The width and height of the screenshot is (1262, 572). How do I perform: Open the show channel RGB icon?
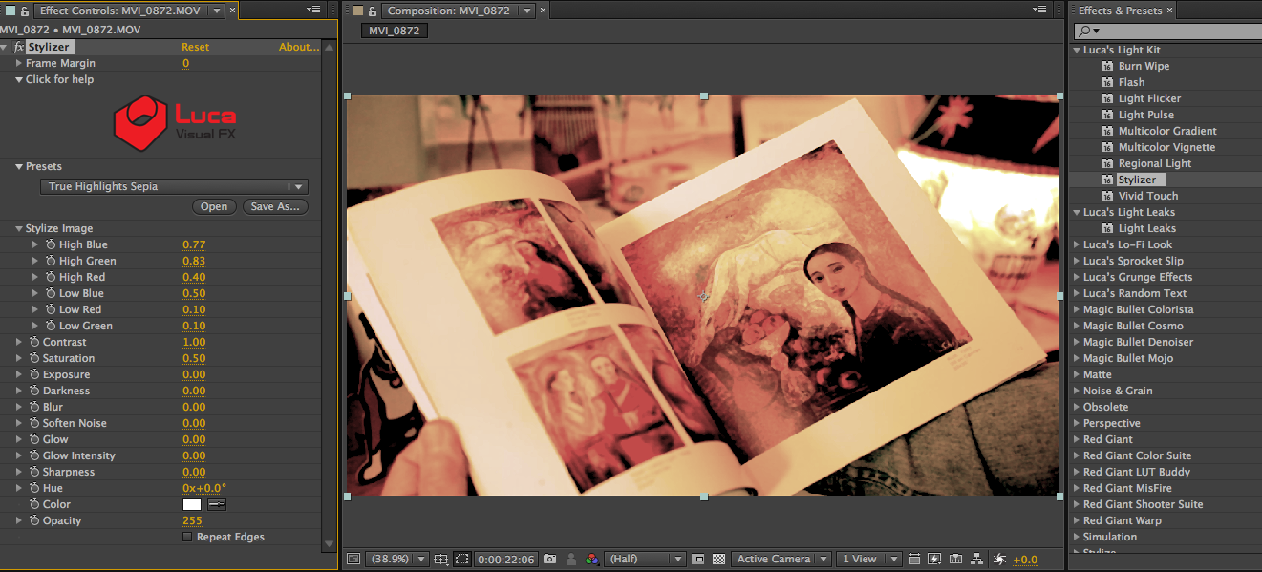pos(592,560)
